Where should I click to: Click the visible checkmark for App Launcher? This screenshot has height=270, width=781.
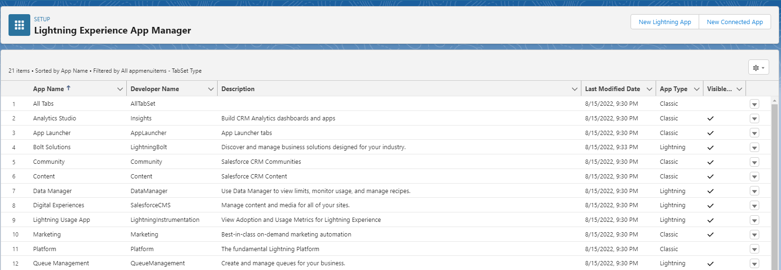pyautogui.click(x=710, y=133)
